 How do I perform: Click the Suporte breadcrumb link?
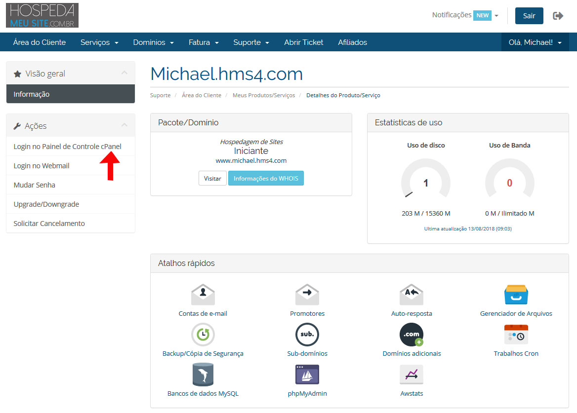[x=161, y=95]
